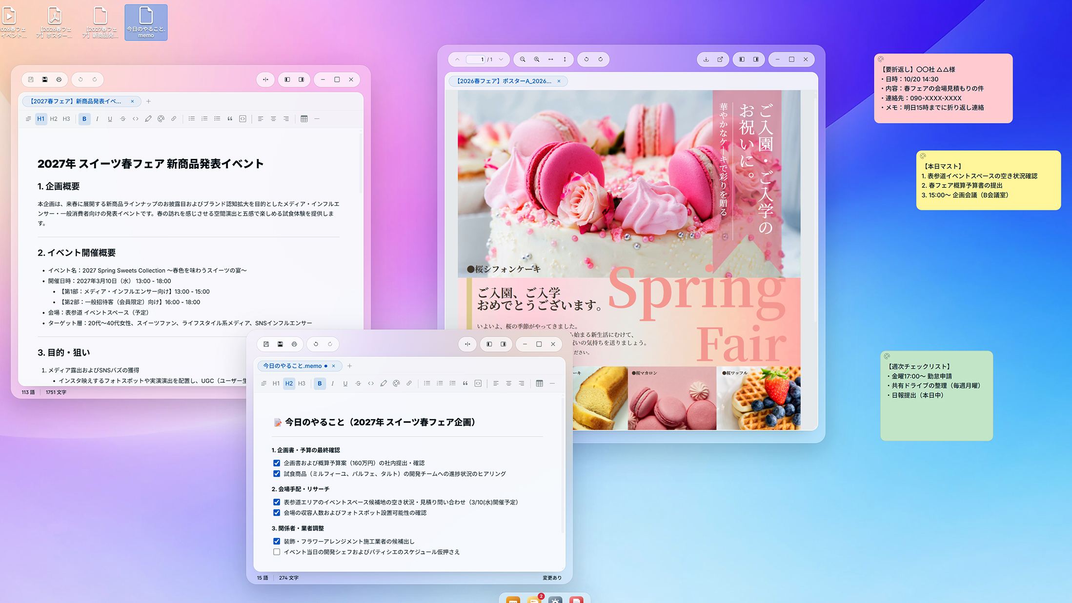Close the ポスターA_2026 tab
This screenshot has width=1072, height=603.
[x=559, y=81]
